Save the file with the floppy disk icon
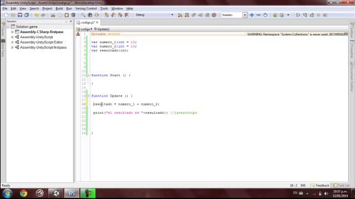The height and width of the screenshot is (199, 355). tap(20, 15)
